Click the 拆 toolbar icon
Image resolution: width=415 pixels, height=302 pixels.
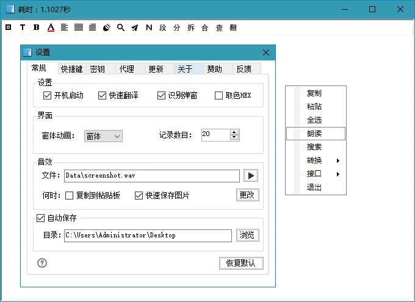[x=191, y=27]
